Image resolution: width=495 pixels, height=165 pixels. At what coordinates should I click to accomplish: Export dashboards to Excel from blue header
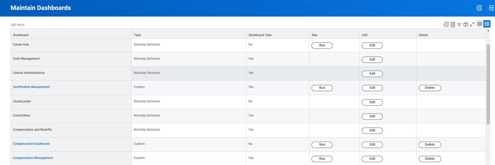(x=479, y=8)
